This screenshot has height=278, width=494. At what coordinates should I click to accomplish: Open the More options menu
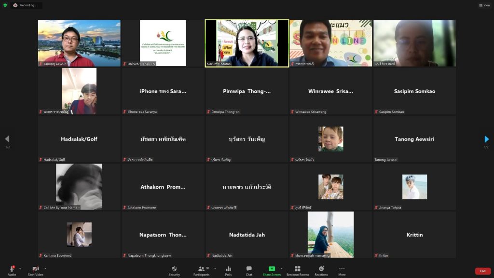click(x=342, y=270)
